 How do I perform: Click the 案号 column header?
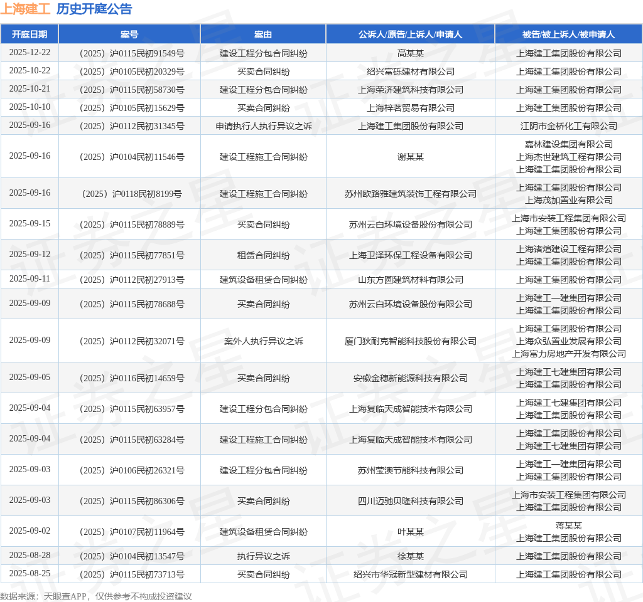click(129, 34)
